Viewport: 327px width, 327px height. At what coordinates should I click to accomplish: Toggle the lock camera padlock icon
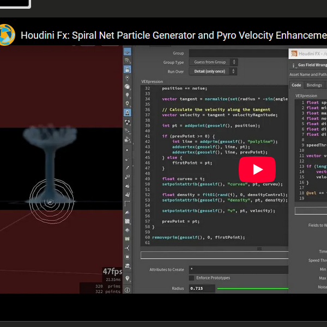tap(127, 69)
